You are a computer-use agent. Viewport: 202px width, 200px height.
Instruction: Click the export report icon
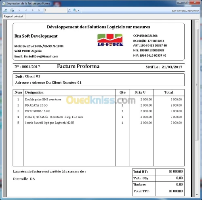click(6, 10)
